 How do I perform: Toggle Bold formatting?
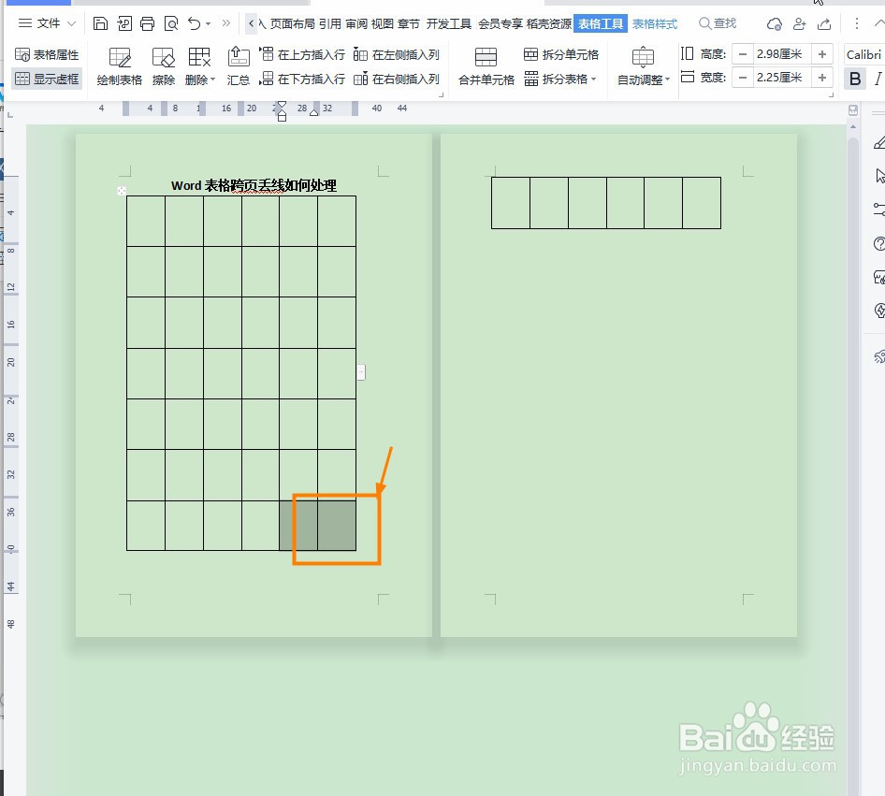pos(855,79)
